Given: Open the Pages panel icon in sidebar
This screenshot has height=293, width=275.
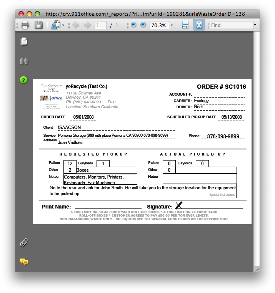Looking at the screenshot, I should (x=24, y=41).
